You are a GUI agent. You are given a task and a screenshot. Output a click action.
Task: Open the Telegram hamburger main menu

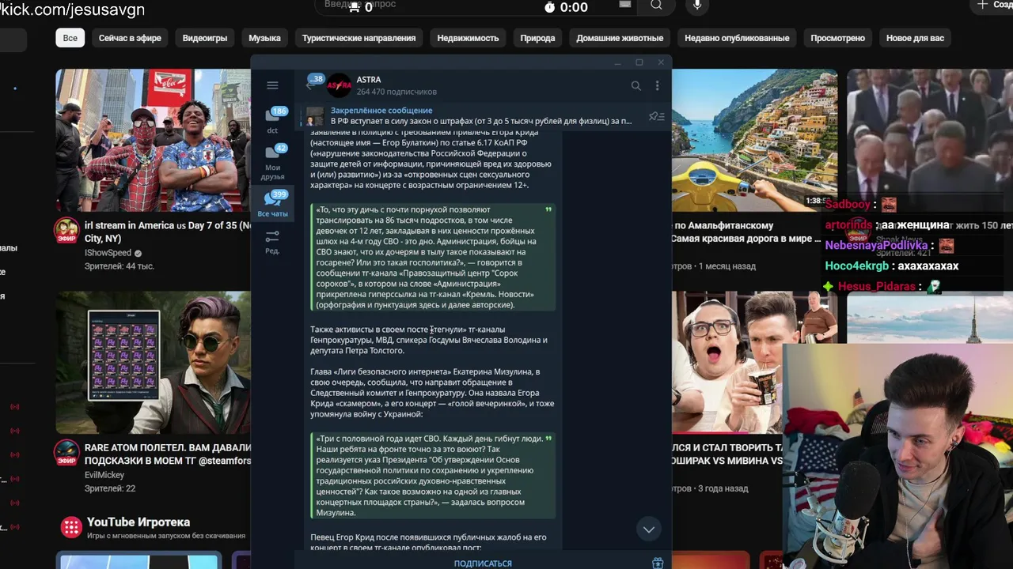tap(272, 85)
